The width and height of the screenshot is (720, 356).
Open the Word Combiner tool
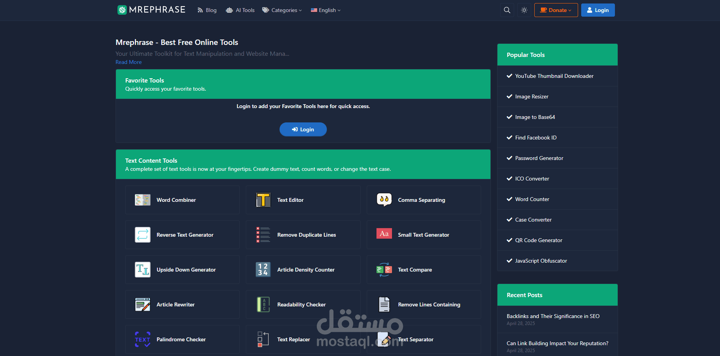(x=182, y=200)
